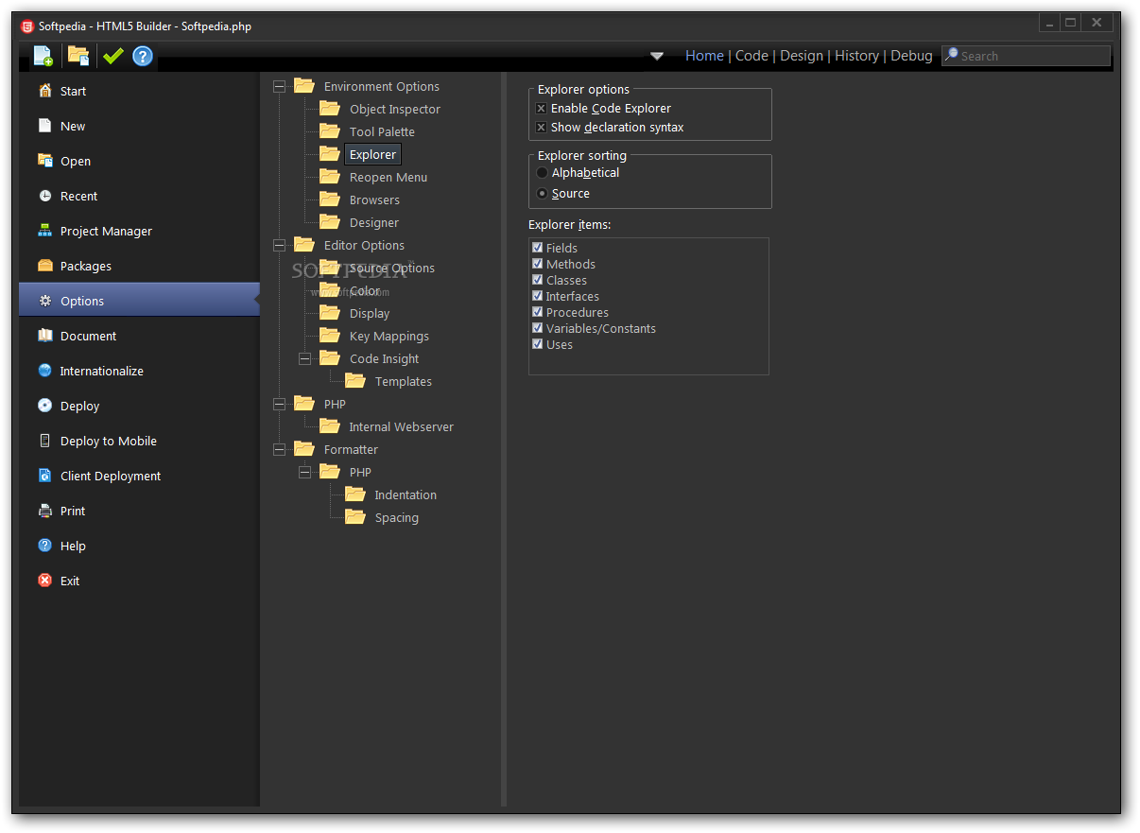Click the Print printer icon in sidebar

coord(44,511)
